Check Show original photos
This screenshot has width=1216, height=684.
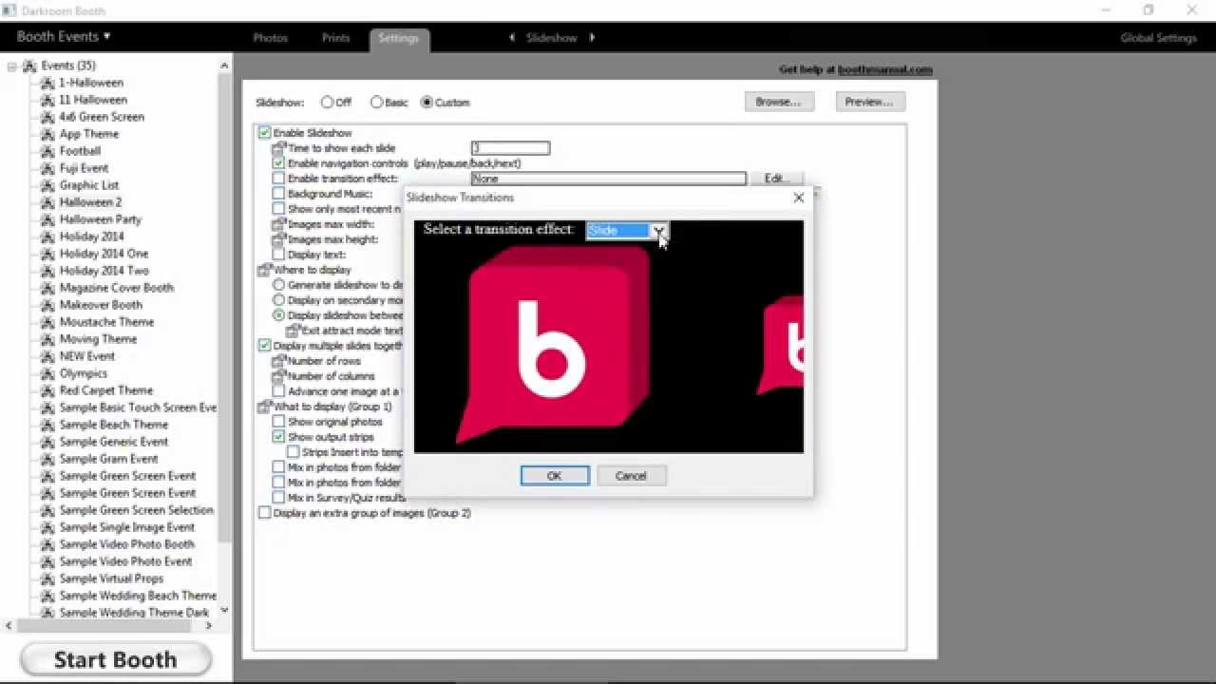click(278, 422)
